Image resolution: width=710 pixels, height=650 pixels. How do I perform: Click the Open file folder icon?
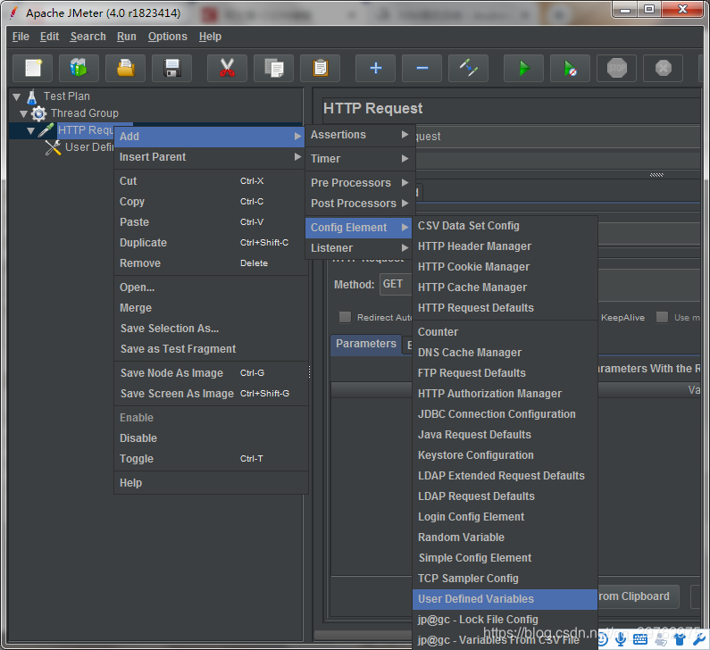click(125, 69)
